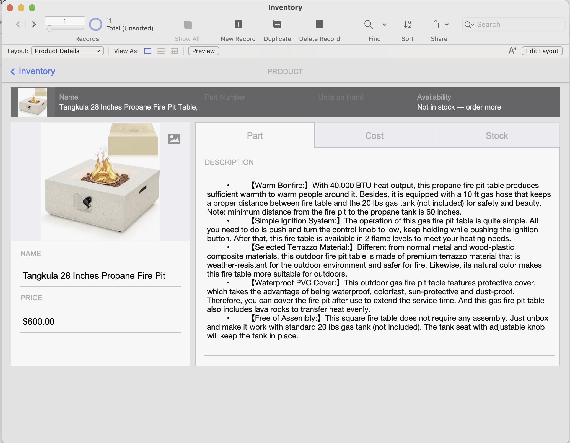Go to previous record arrow
The image size is (570, 443).
coord(18,24)
